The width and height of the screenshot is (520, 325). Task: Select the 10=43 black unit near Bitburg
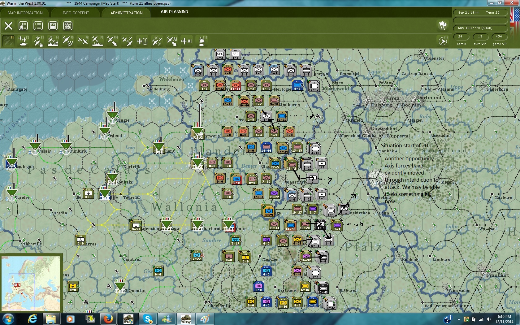click(x=323, y=288)
